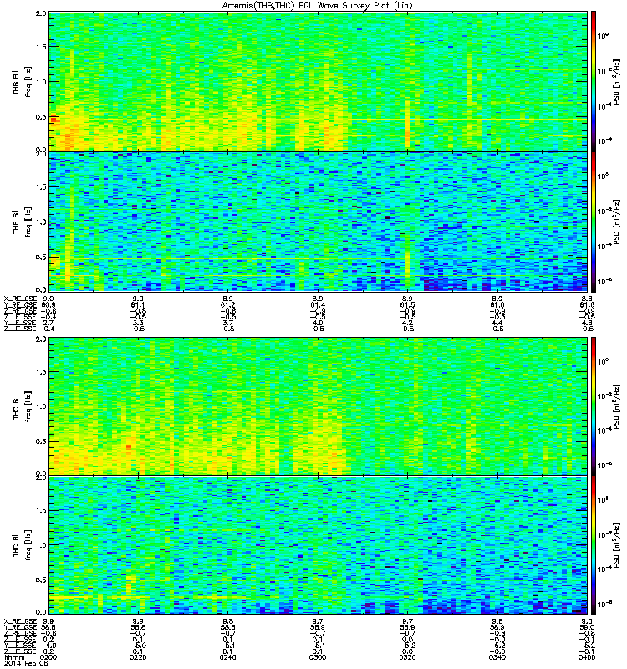
Task: Click the color bar of the THB B∥ panel
Action: (x=594, y=222)
